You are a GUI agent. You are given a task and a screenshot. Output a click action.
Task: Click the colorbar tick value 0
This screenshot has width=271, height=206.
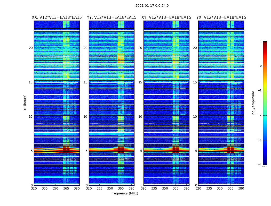261,66
